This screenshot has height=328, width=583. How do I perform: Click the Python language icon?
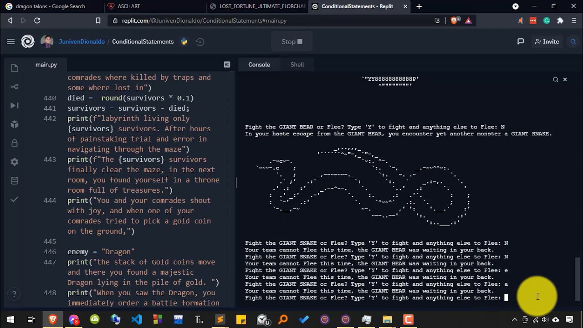click(184, 41)
